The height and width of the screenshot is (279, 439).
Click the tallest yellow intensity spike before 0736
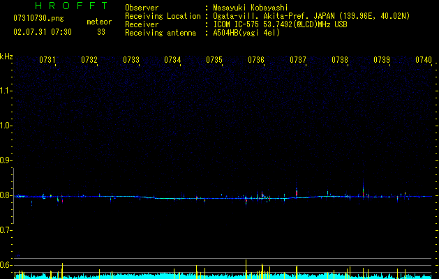[x=246, y=269]
